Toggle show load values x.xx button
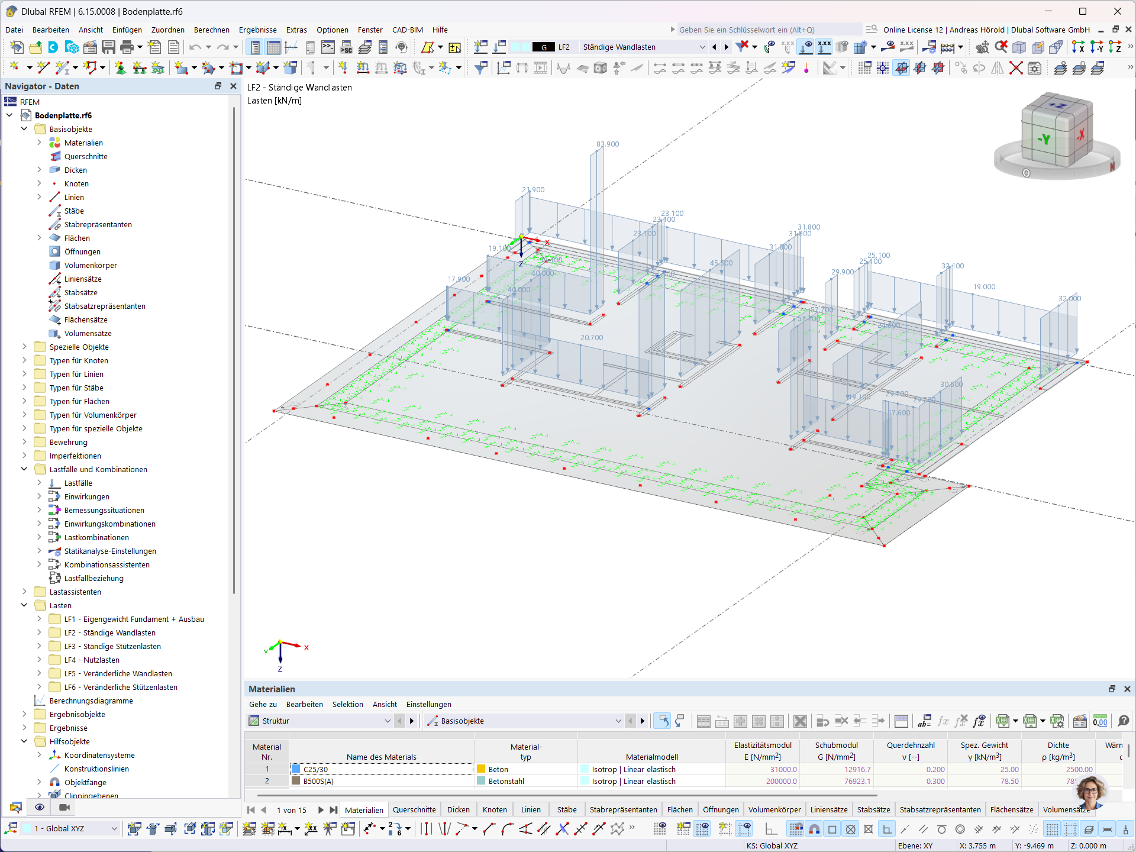 tap(824, 47)
